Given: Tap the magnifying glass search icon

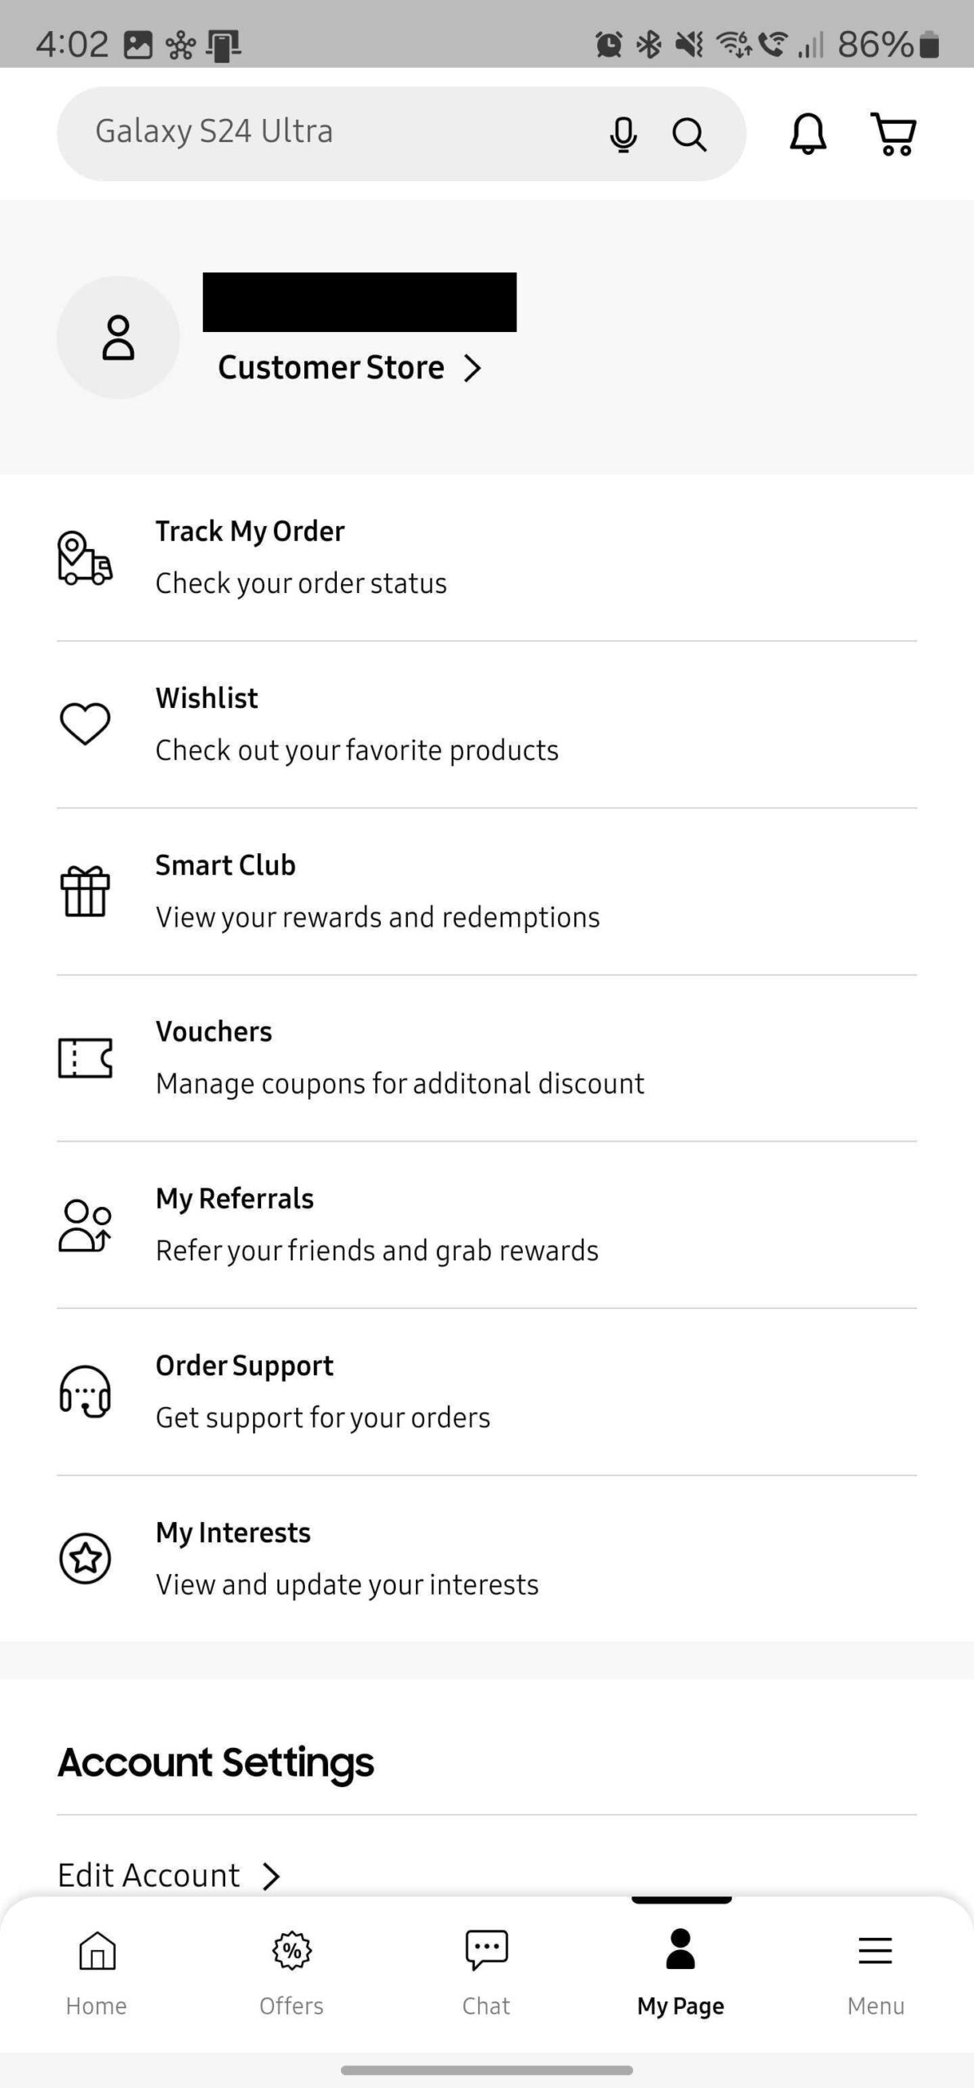Looking at the screenshot, I should (689, 135).
